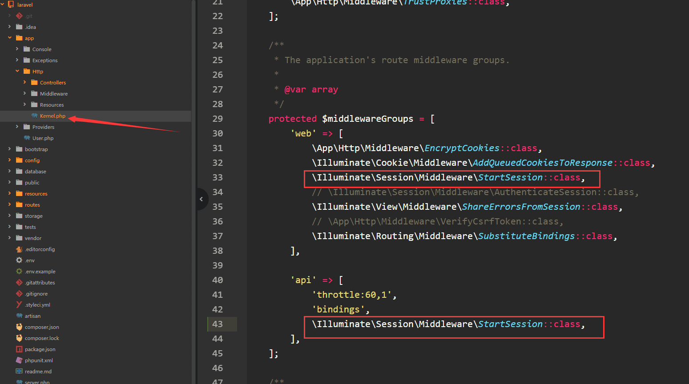Viewport: 689px width, 384px height.
Task: Click the composer.lock icon
Action: 19,338
